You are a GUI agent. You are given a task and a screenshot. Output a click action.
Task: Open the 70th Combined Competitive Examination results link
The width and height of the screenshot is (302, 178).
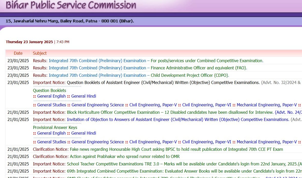[156, 61]
